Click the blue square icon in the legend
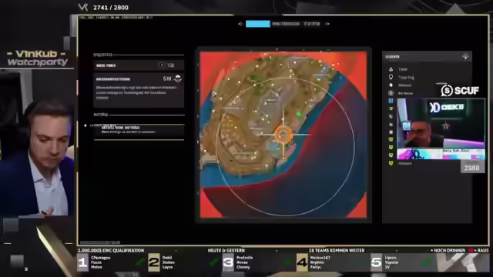Screen dimensions: 493x277 tap(391, 101)
